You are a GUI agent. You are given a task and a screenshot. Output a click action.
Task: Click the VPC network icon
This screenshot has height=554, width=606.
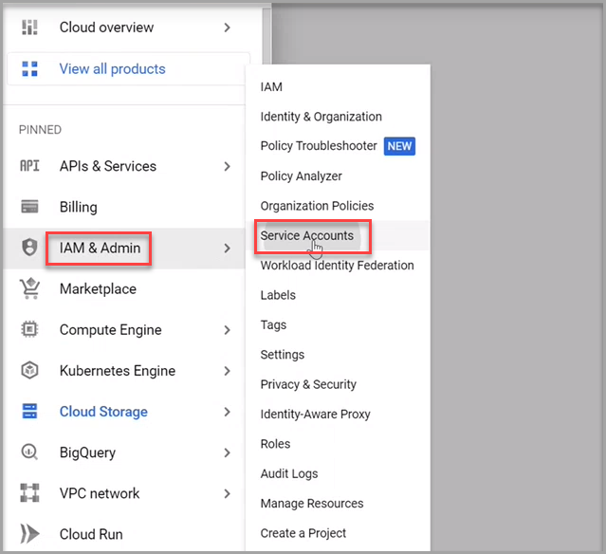point(29,493)
